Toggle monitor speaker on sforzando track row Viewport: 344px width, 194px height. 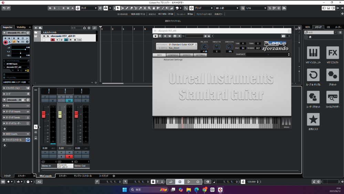[x=57, y=39]
